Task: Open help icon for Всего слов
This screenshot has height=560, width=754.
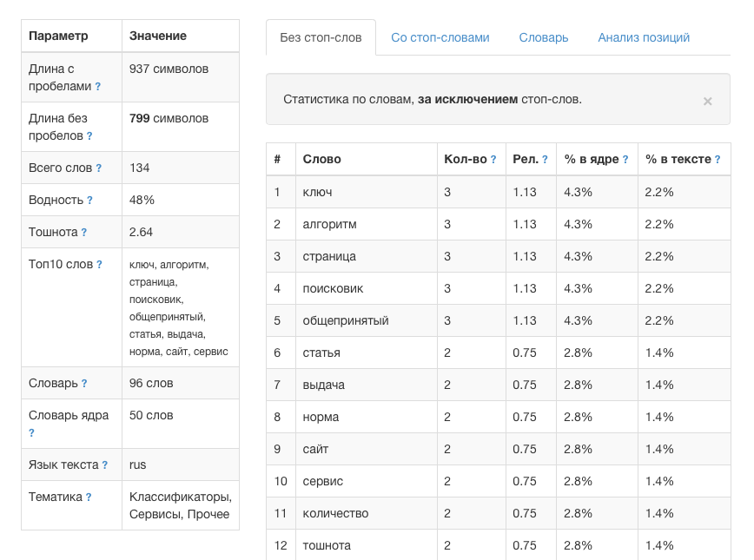Action: 99,168
